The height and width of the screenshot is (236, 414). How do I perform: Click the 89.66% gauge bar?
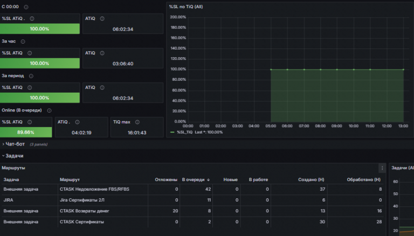coord(26,132)
